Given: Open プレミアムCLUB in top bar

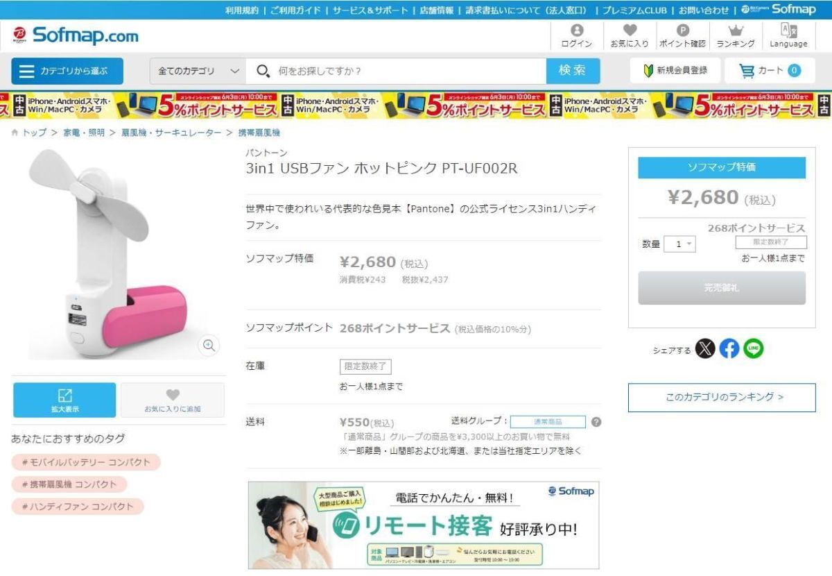Looking at the screenshot, I should (x=634, y=10).
